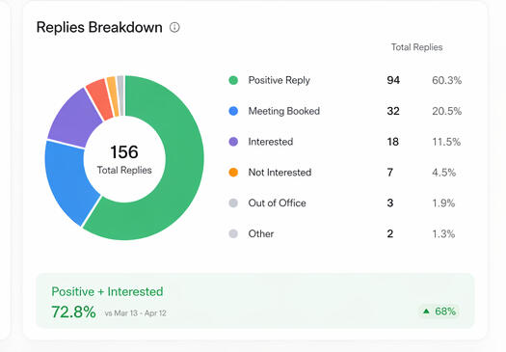Click the Total Replies label under 156

(124, 170)
